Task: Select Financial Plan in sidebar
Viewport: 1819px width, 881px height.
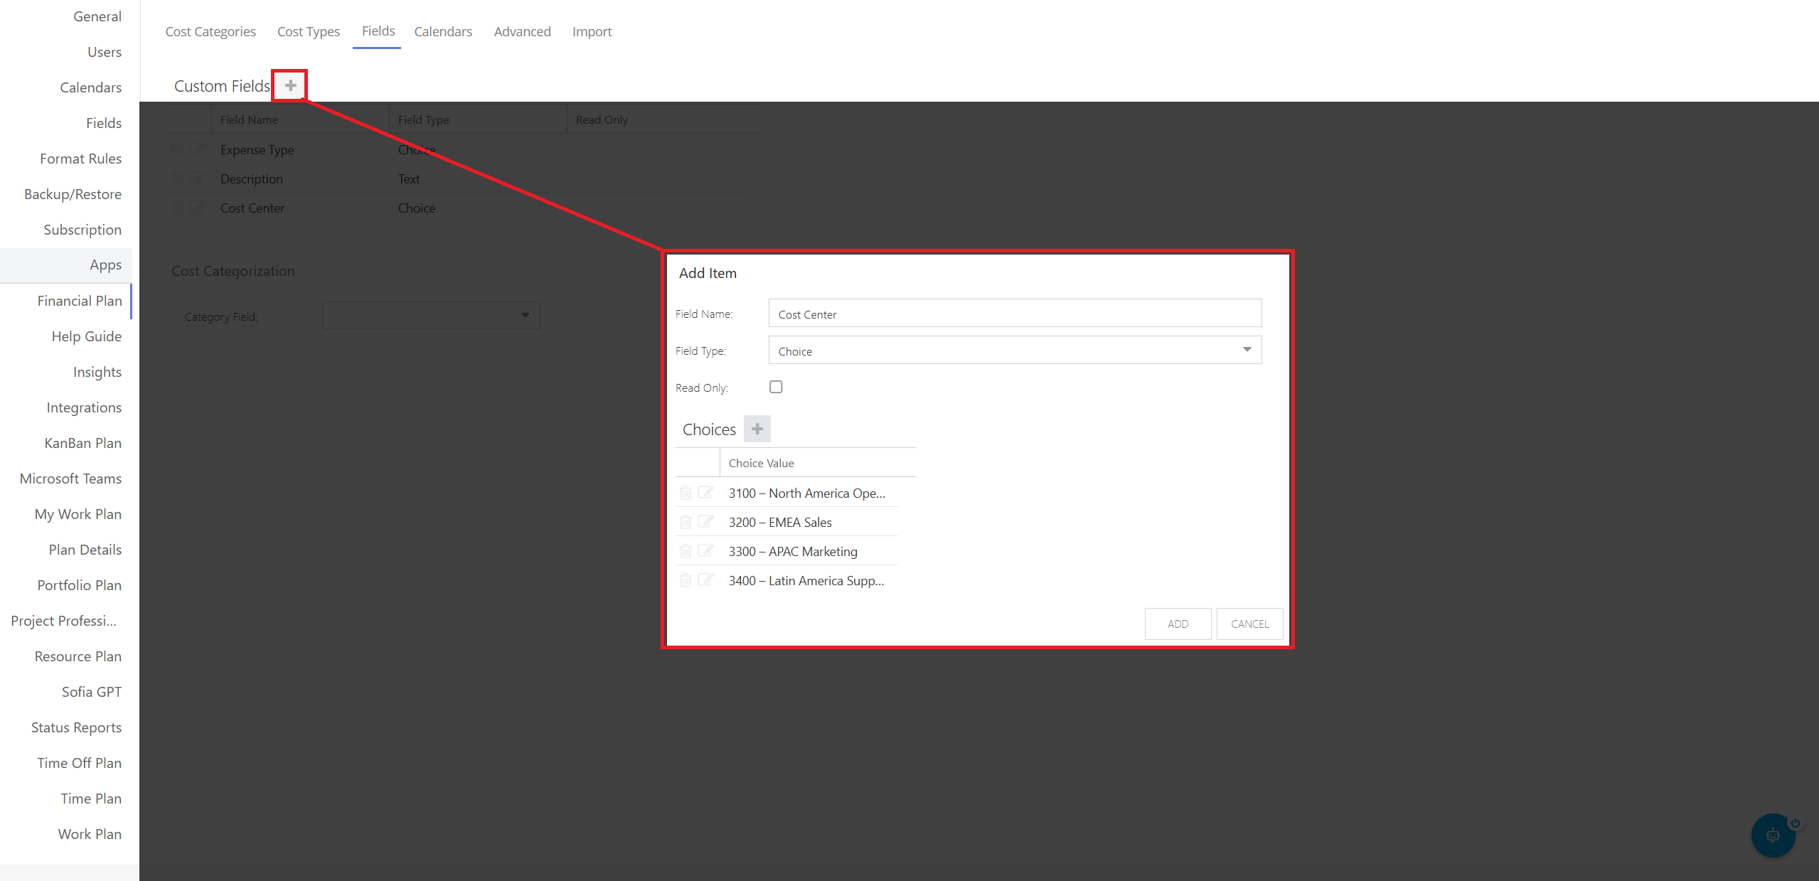Action: pos(79,301)
